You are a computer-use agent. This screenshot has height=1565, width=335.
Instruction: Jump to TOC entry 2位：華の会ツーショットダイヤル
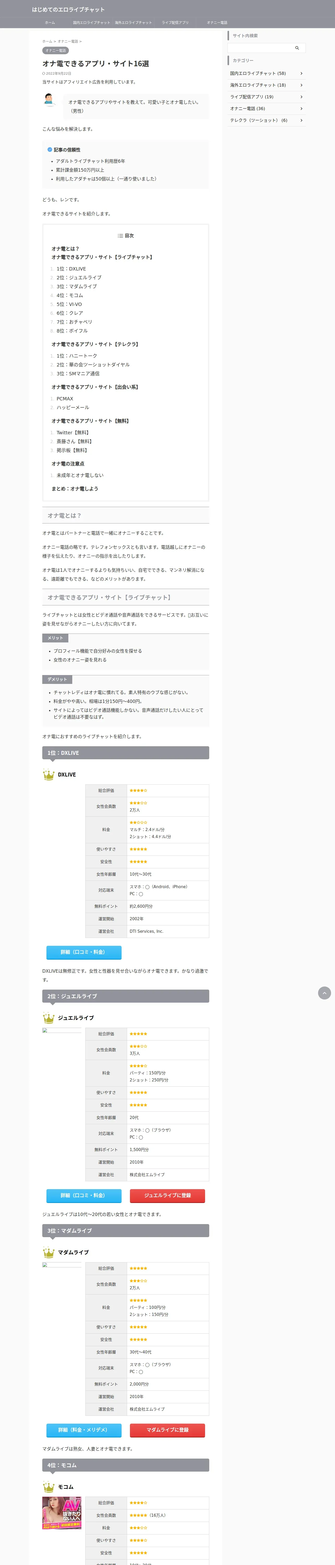pyautogui.click(x=93, y=365)
